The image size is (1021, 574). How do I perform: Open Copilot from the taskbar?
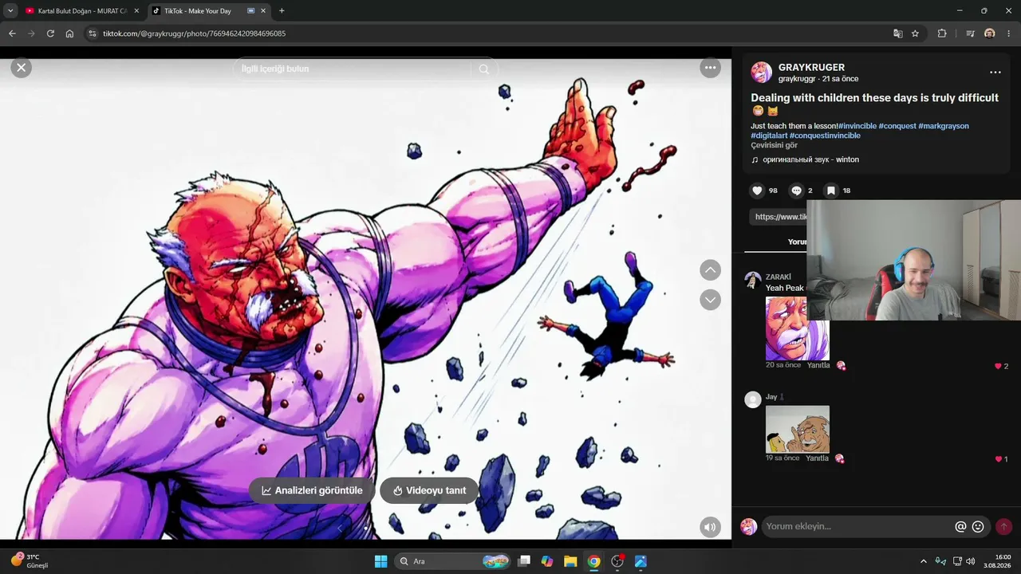point(546,561)
